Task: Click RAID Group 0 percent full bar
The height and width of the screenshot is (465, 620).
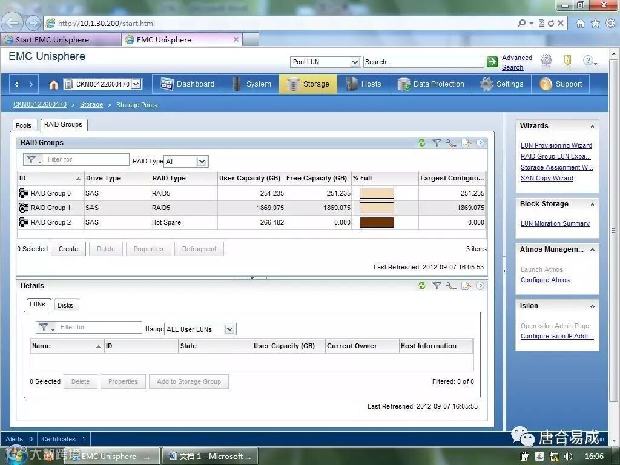Action: pos(377,193)
